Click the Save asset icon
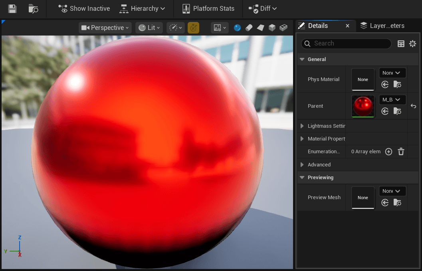The image size is (422, 271). [x=12, y=8]
